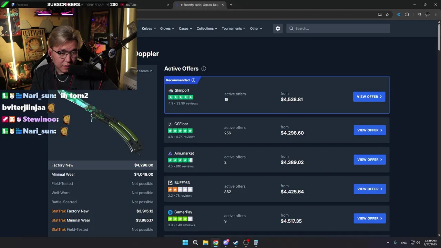Close the YouTube tab
441x248 pixels.
[168, 5]
